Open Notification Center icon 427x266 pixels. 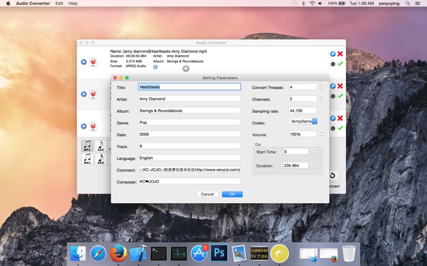tap(417, 3)
